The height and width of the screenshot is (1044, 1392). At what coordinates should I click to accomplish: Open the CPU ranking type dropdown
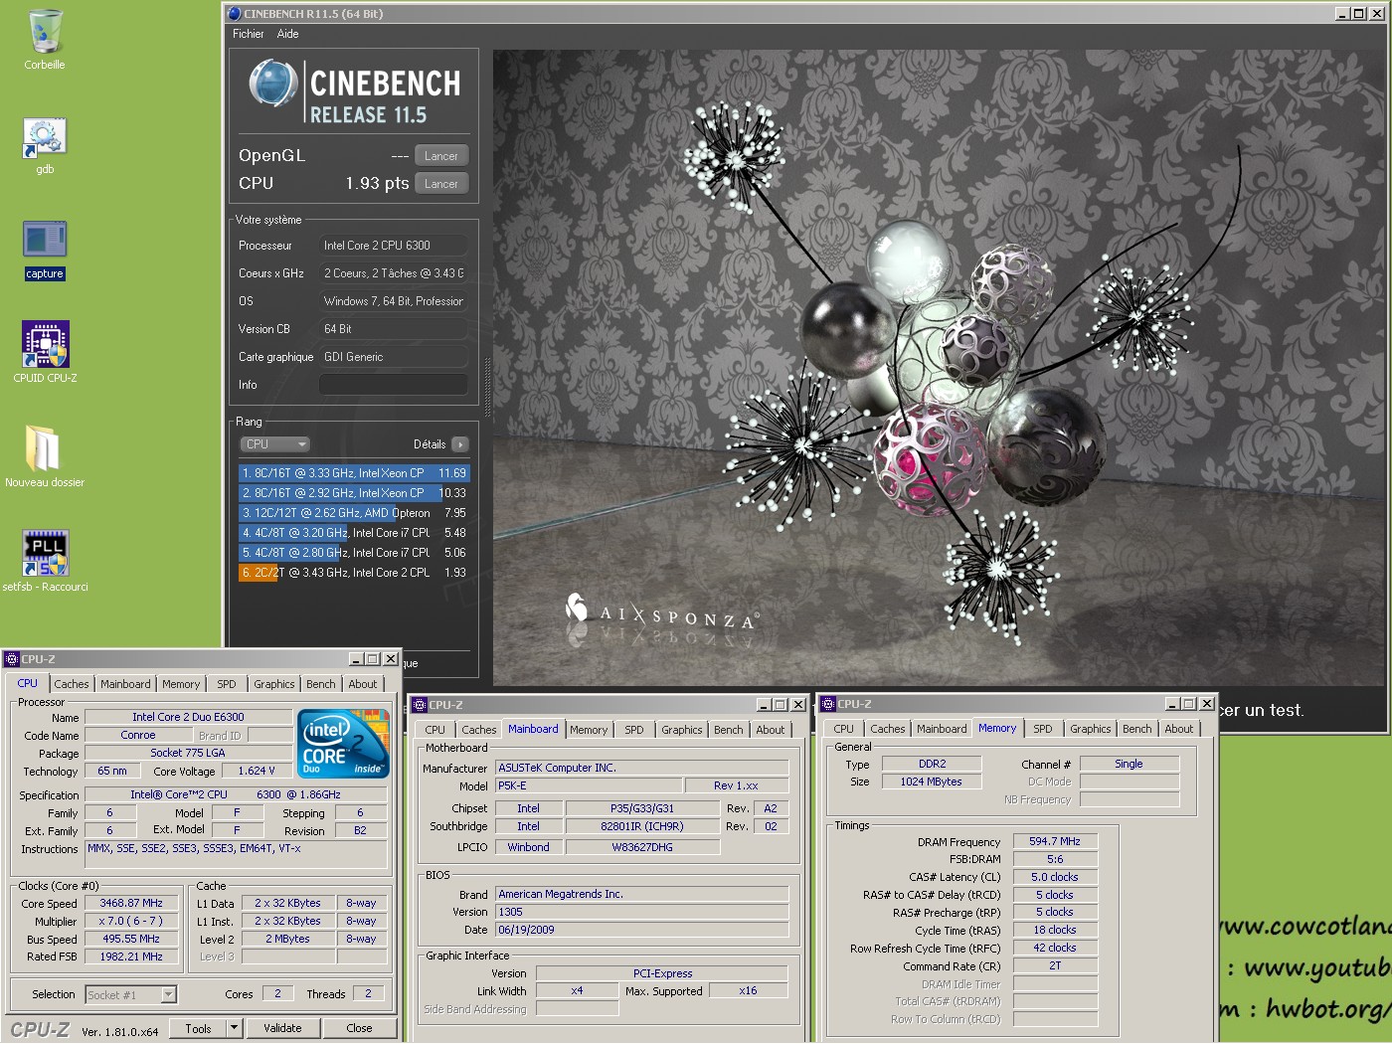[x=275, y=444]
